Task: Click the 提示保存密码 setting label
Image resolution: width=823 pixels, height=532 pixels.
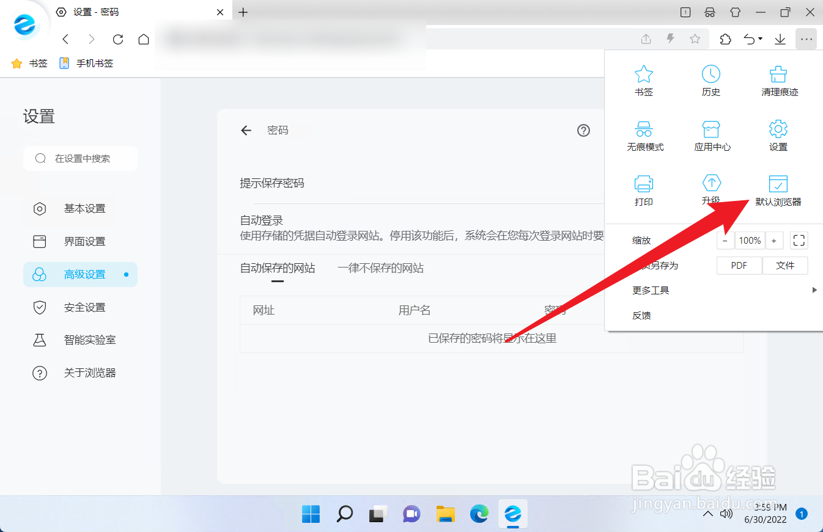Action: click(x=272, y=183)
